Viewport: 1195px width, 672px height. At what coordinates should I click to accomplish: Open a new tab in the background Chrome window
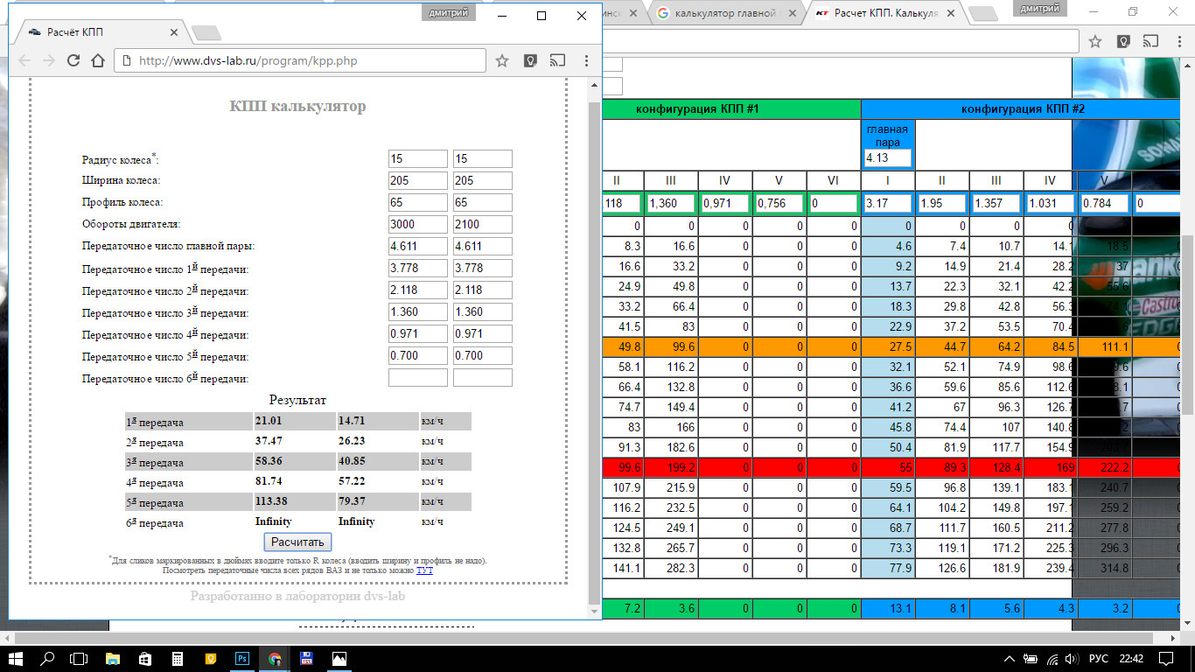click(x=983, y=13)
